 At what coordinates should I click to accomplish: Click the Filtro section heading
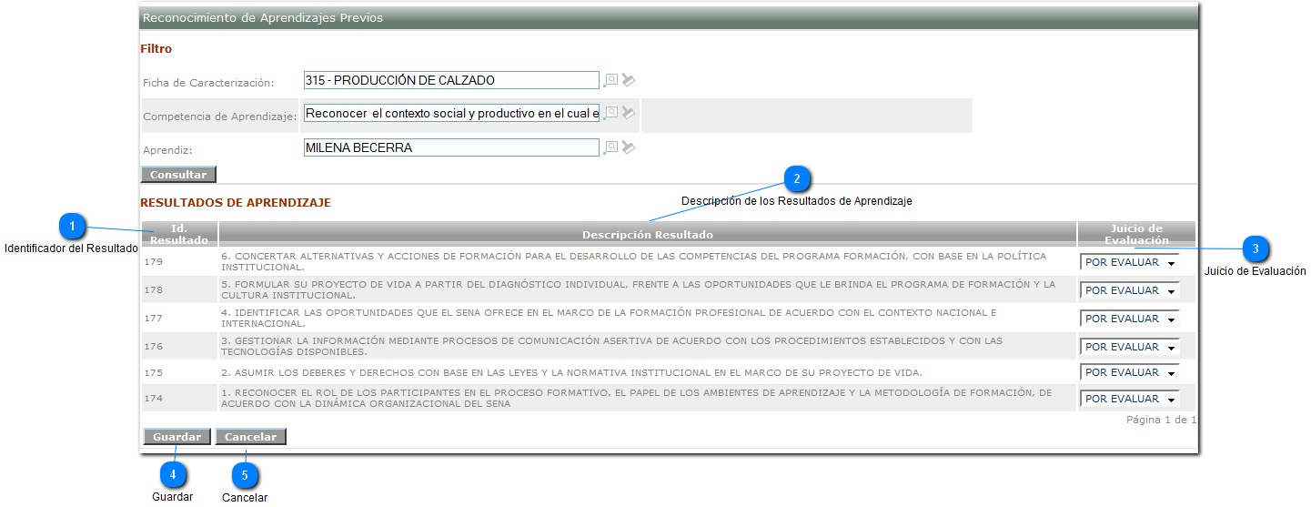tap(156, 49)
